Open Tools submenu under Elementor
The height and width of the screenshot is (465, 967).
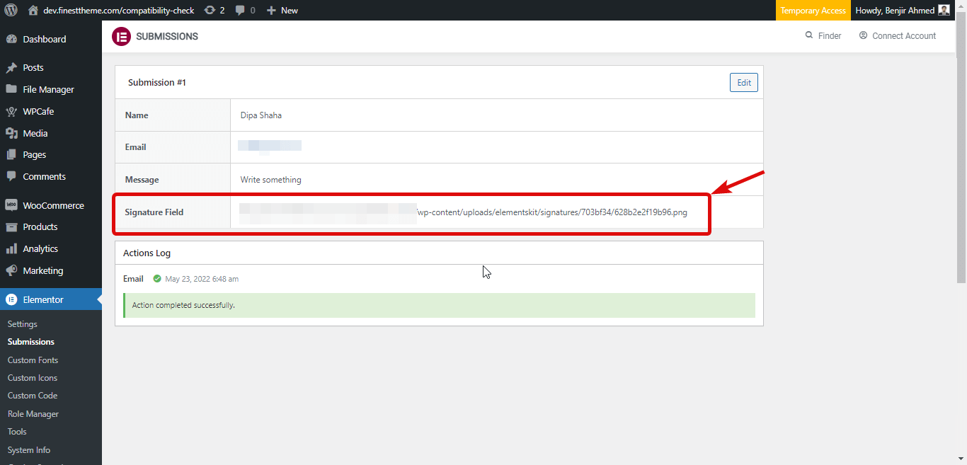point(17,432)
